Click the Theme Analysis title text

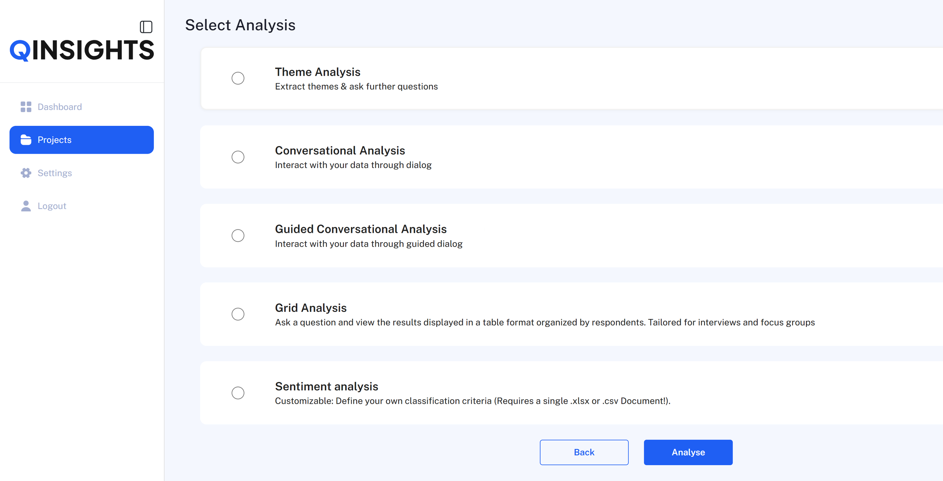click(x=318, y=72)
